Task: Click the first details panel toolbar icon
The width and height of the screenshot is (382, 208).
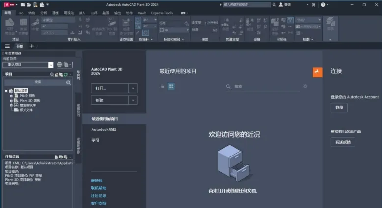Action: tap(56, 157)
